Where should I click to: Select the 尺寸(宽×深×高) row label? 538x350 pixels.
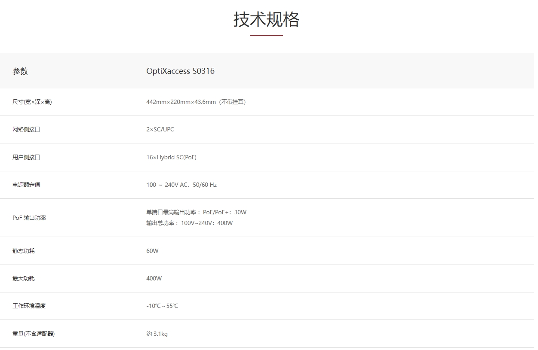pos(32,102)
